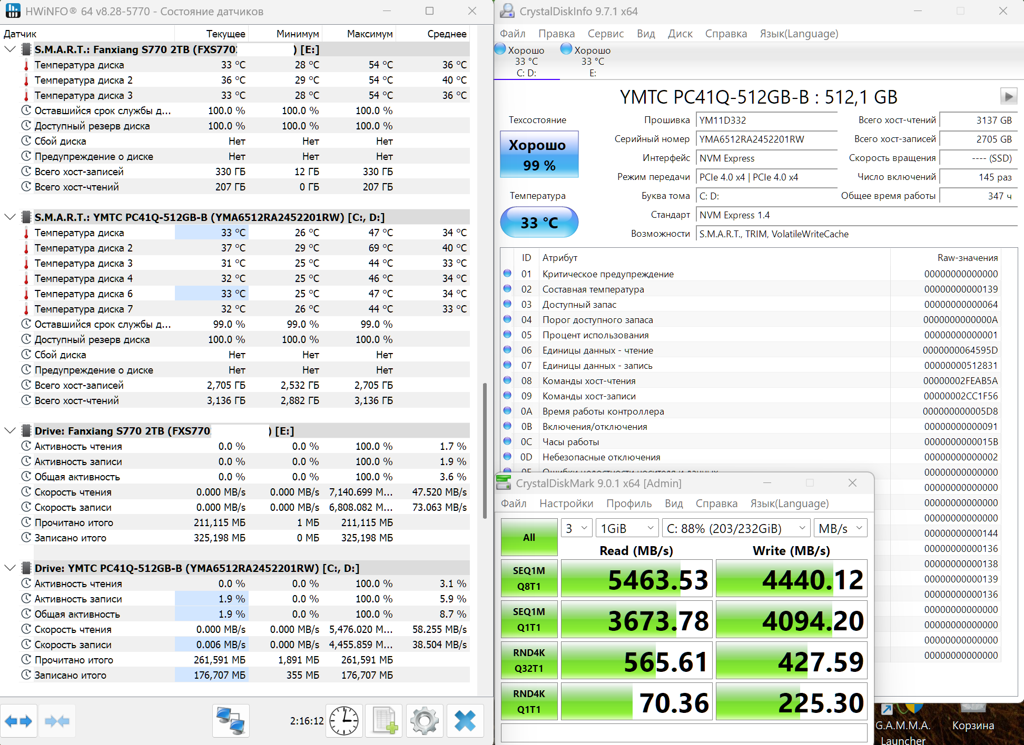Screen dimensions: 1024x745
Task: Click the collapse sensors arrows icon in HWiNFO
Action: (57, 721)
